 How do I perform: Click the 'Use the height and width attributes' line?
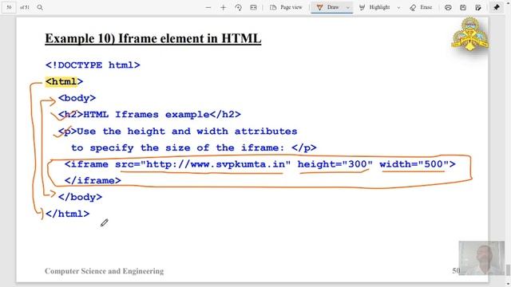tap(177, 131)
